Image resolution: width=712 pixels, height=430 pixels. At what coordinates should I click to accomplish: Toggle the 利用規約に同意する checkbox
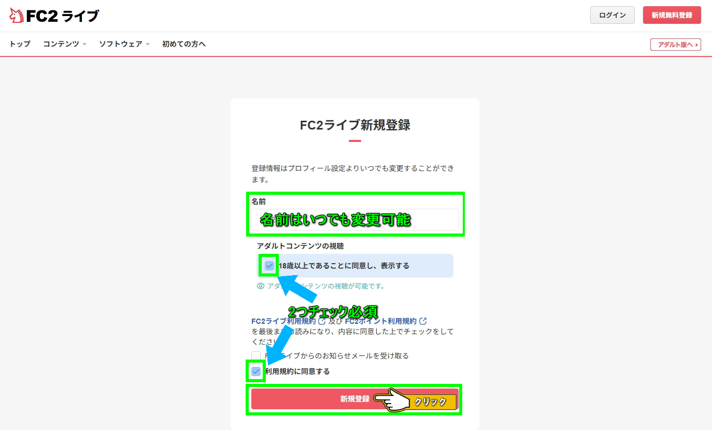tap(256, 371)
